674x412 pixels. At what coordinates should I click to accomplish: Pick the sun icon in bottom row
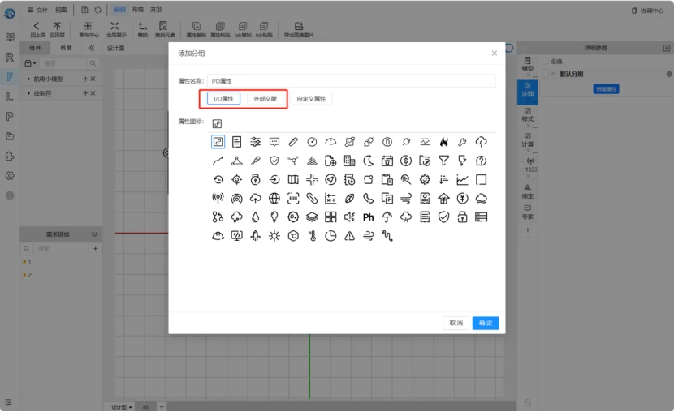click(274, 236)
